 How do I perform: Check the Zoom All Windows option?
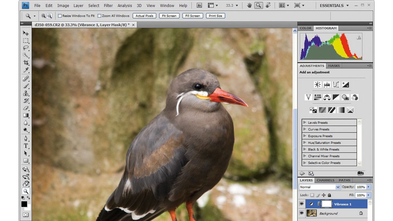(99, 15)
